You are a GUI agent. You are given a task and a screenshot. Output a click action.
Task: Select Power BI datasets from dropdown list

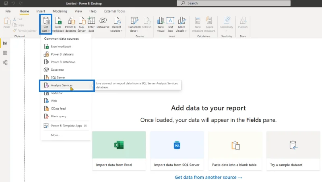[x=66, y=54]
